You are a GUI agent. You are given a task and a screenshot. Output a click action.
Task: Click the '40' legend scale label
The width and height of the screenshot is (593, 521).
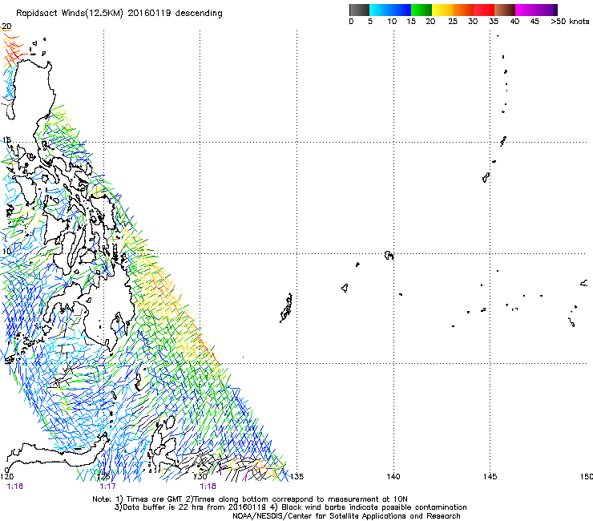coord(514,22)
